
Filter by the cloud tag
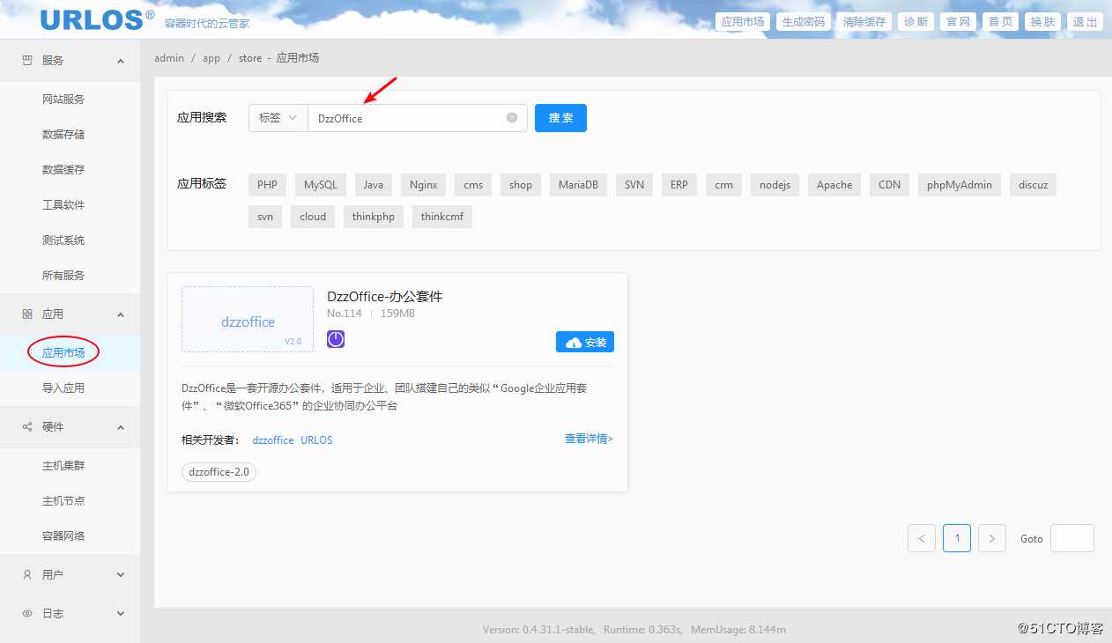coord(313,217)
